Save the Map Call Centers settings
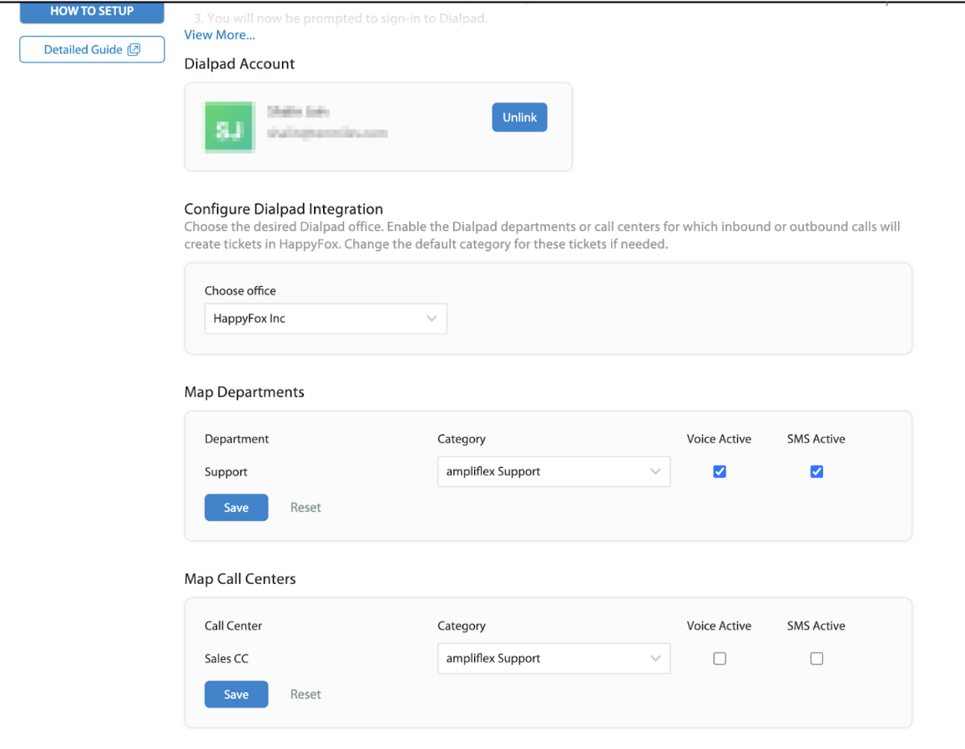965x749 pixels. pos(236,694)
